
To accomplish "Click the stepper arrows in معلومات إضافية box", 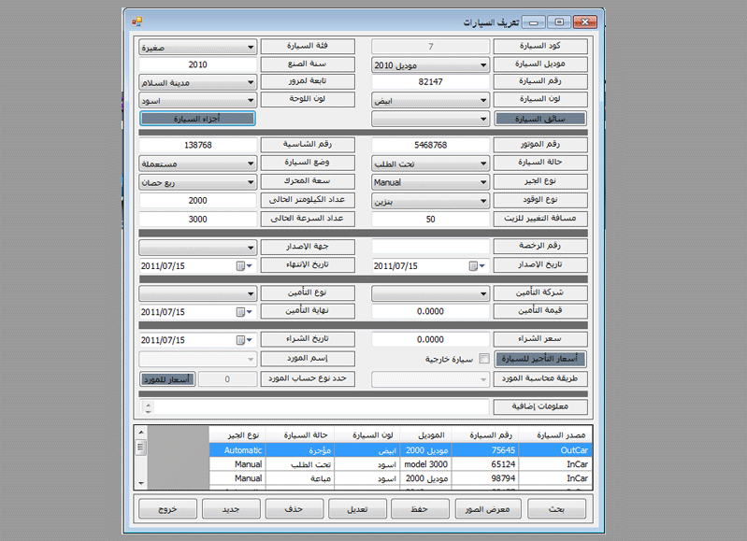I will [x=148, y=407].
